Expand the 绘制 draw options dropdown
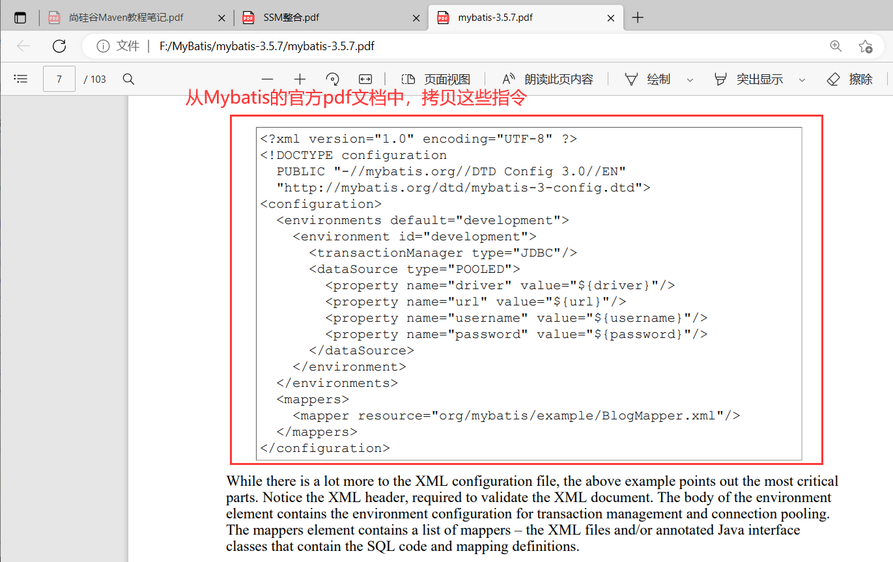893x562 pixels. (690, 79)
